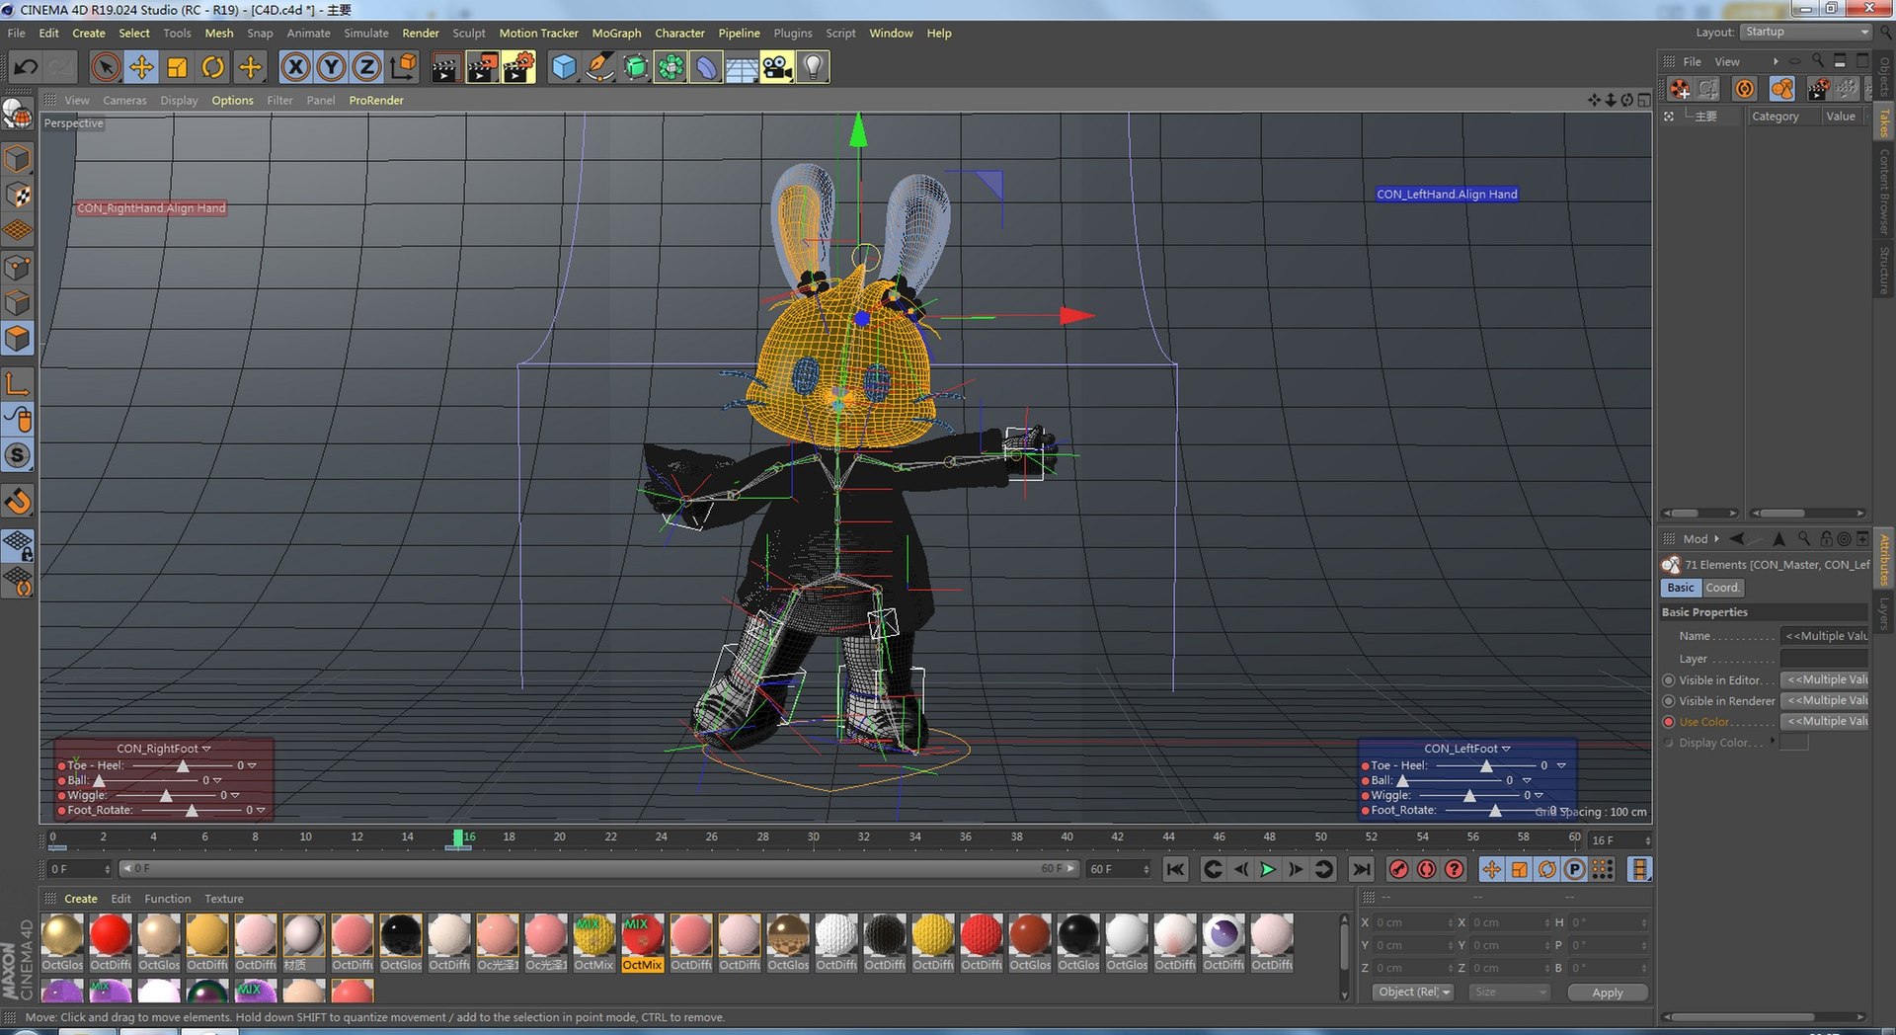
Task: Go to end of animation
Action: click(x=1361, y=869)
